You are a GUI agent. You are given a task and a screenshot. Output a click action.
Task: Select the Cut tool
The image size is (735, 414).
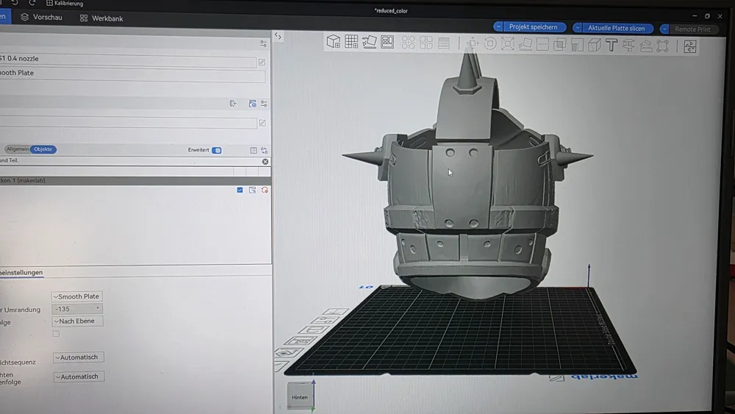542,45
